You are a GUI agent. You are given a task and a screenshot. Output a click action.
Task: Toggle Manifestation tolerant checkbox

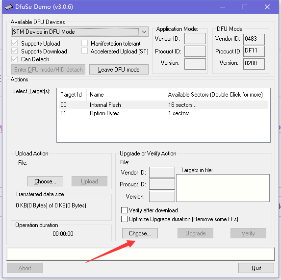point(84,43)
